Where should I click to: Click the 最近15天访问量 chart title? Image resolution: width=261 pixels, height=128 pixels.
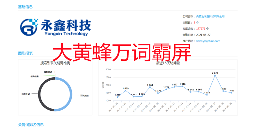[x=168, y=63]
